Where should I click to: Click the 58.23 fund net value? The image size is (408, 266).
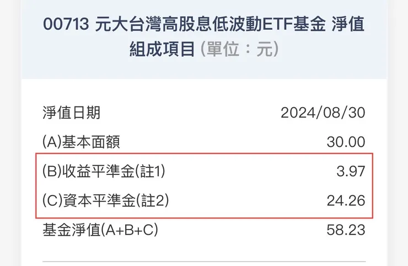(346, 229)
